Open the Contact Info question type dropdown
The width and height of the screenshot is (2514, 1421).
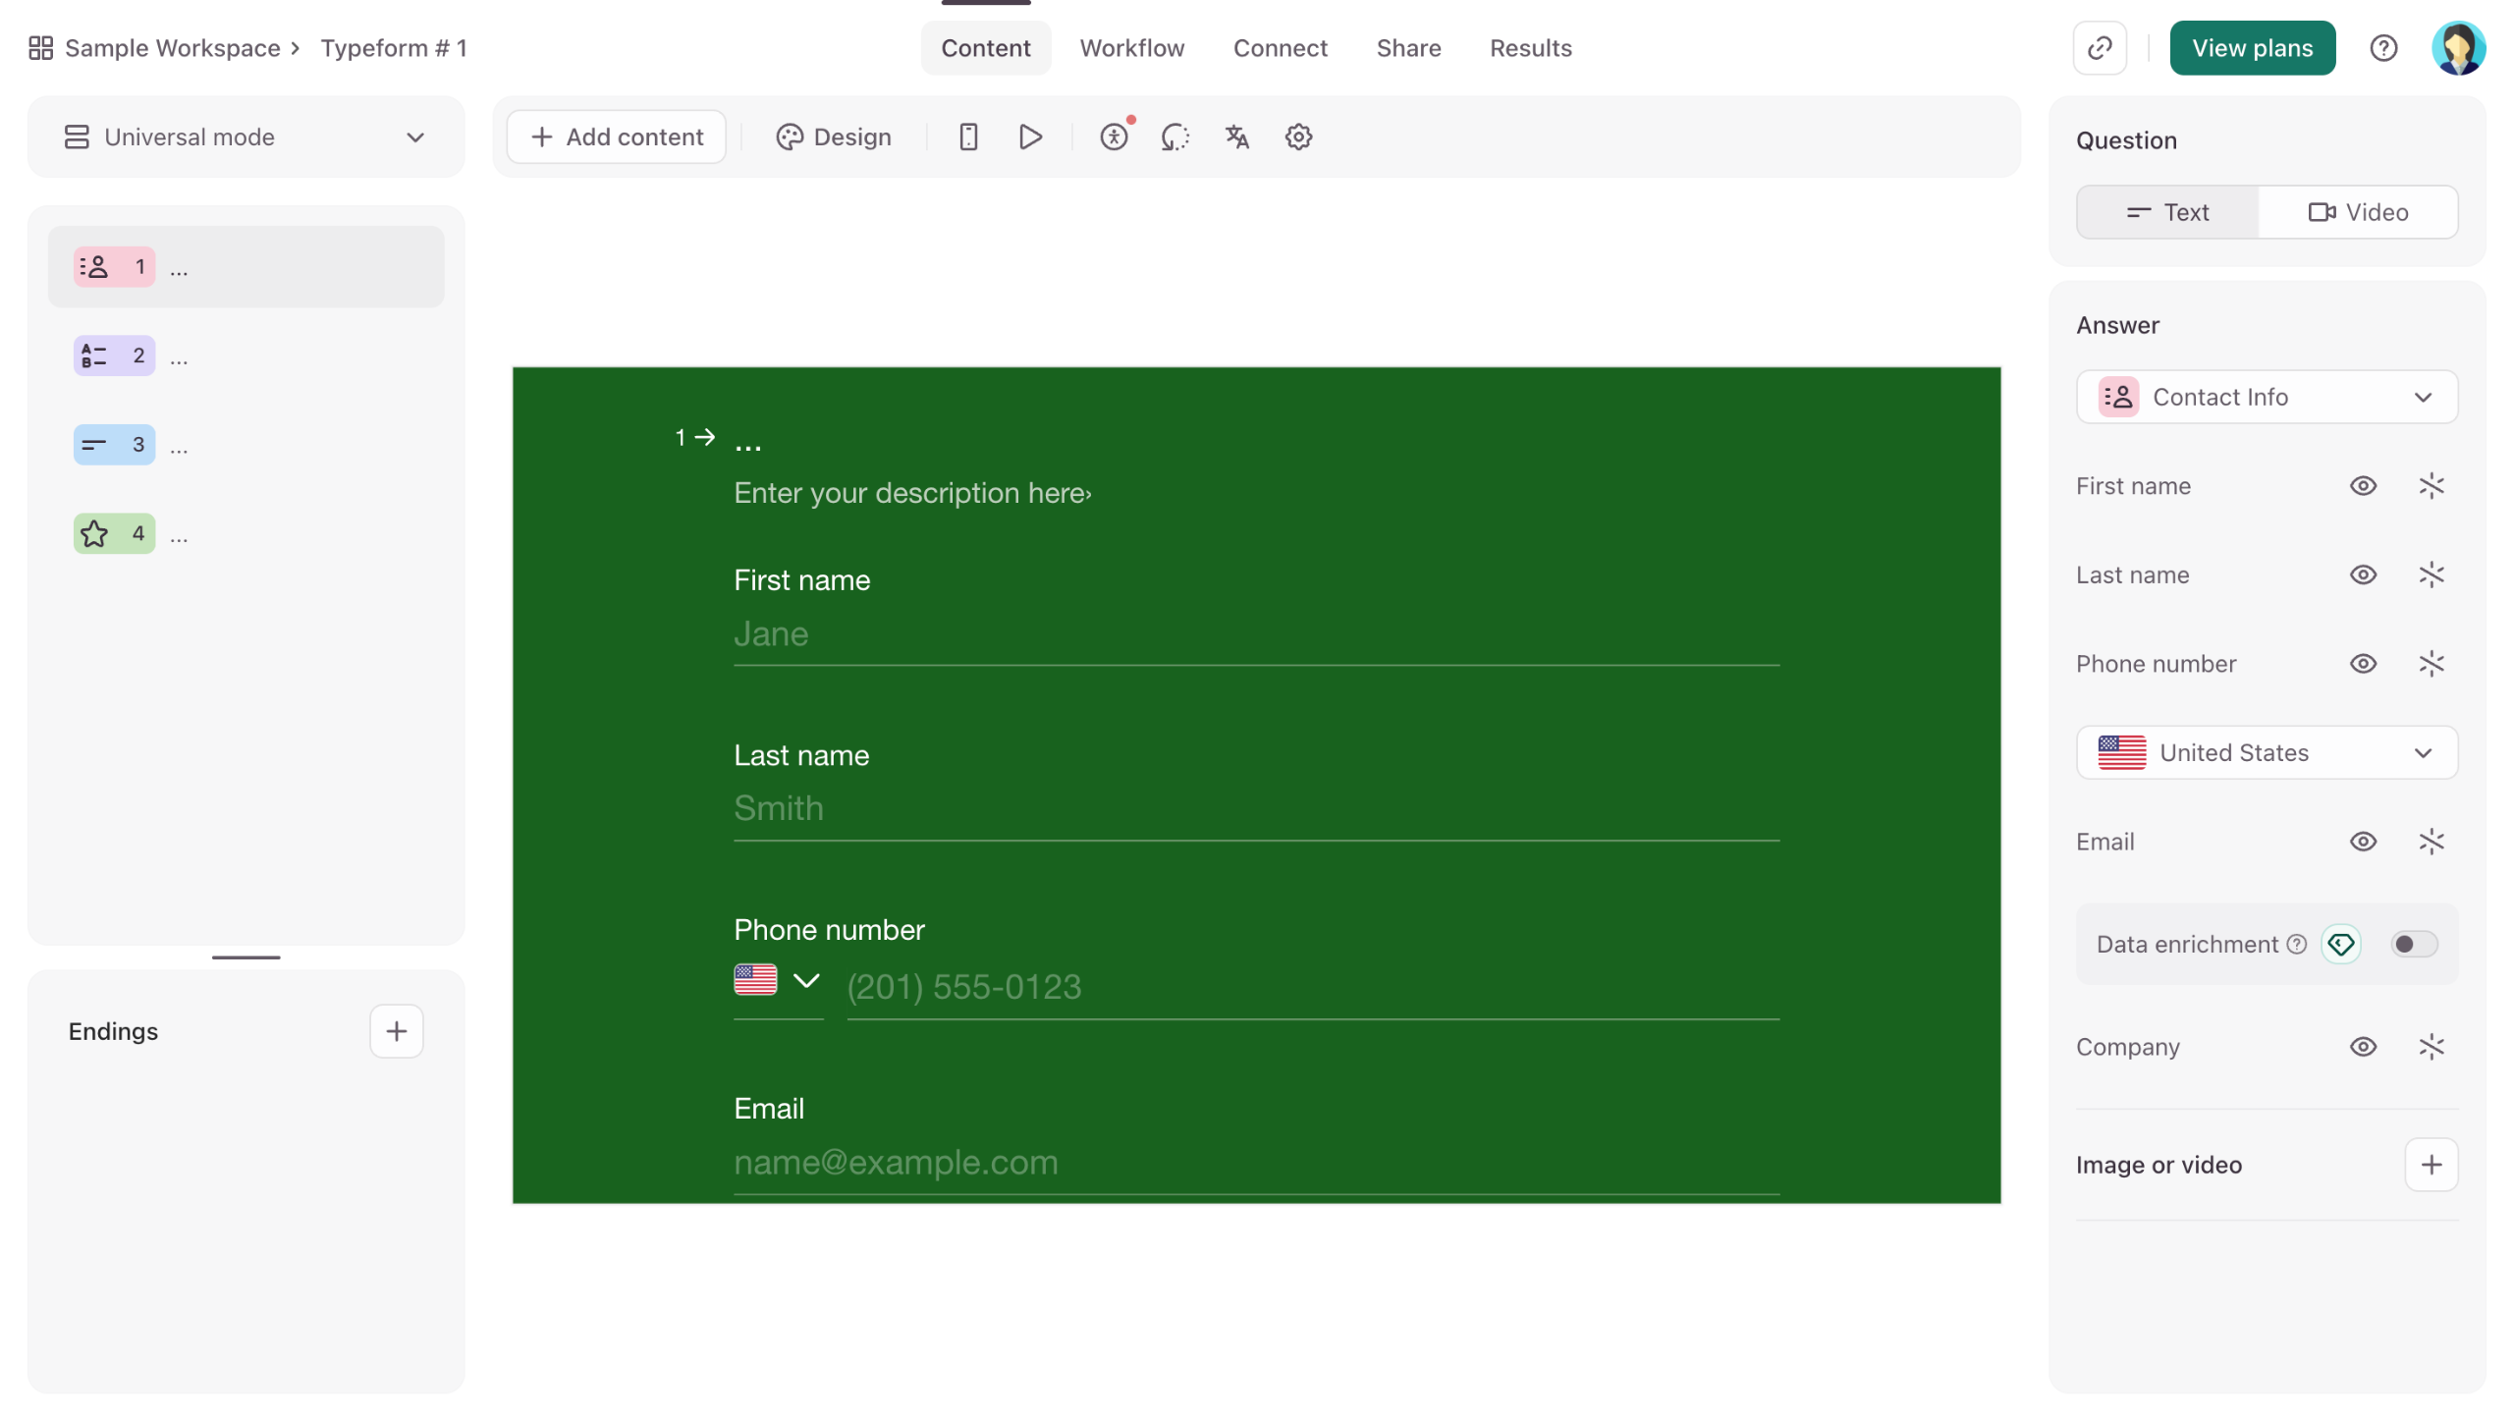[x=2267, y=397]
